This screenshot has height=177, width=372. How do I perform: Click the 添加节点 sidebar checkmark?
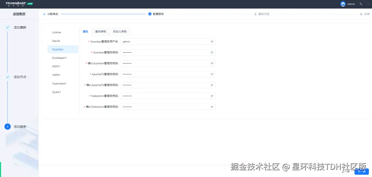(8, 77)
